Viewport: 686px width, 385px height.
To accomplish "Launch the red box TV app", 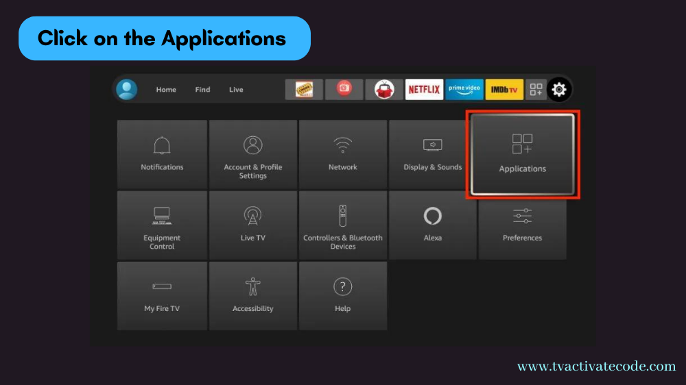I will [x=384, y=89].
